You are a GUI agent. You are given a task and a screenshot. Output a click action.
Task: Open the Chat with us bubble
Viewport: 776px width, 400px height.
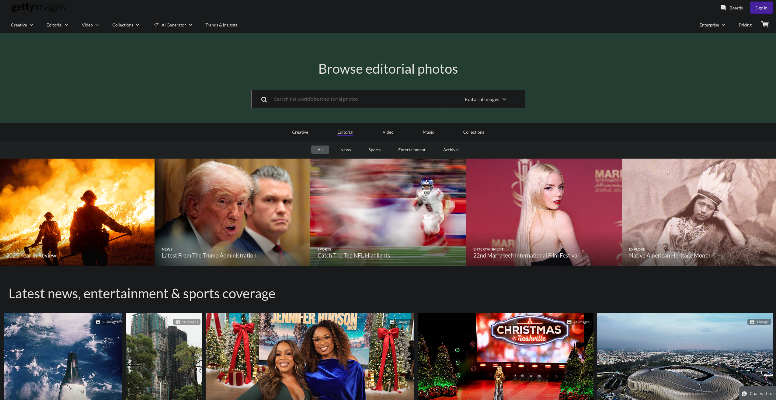click(x=758, y=393)
